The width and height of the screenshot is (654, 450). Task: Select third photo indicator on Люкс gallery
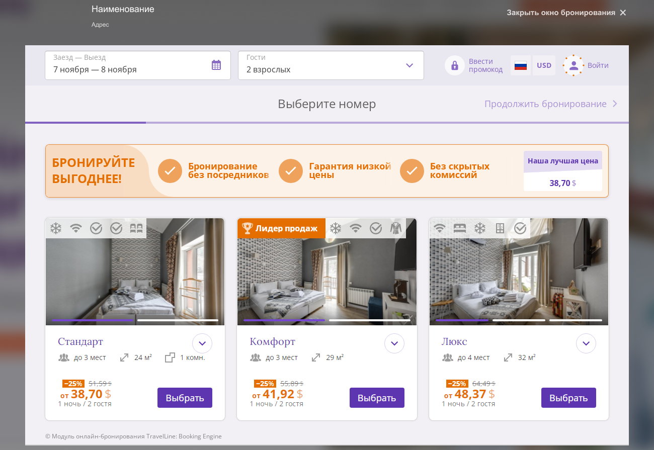coord(576,320)
